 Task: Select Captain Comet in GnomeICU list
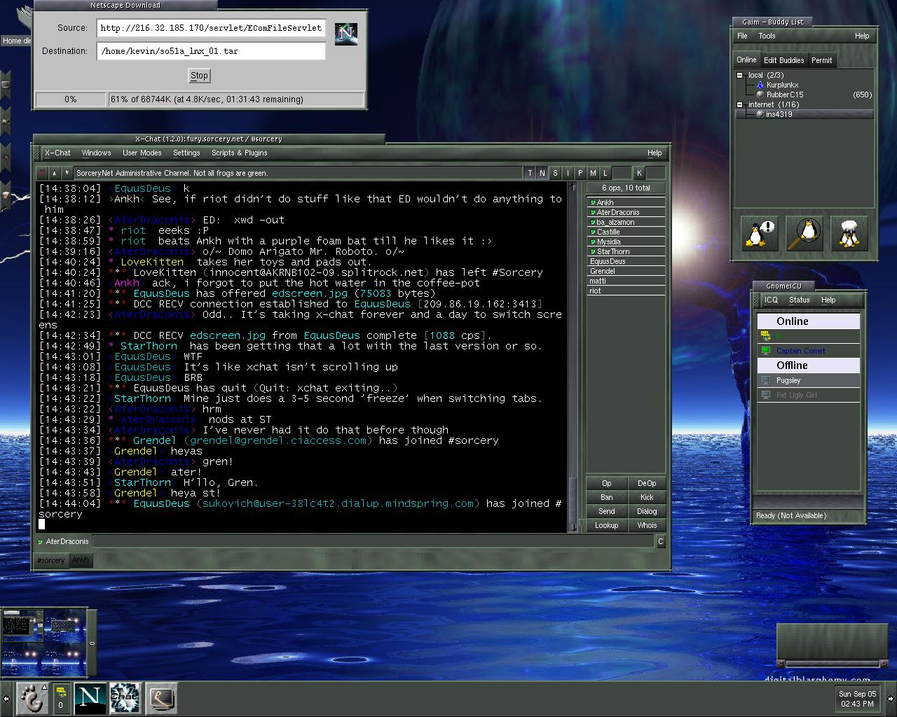[x=808, y=351]
